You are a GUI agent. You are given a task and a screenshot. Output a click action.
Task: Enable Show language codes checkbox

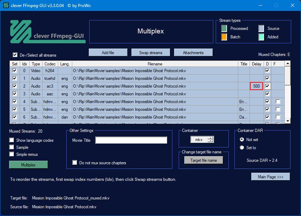[12, 140]
